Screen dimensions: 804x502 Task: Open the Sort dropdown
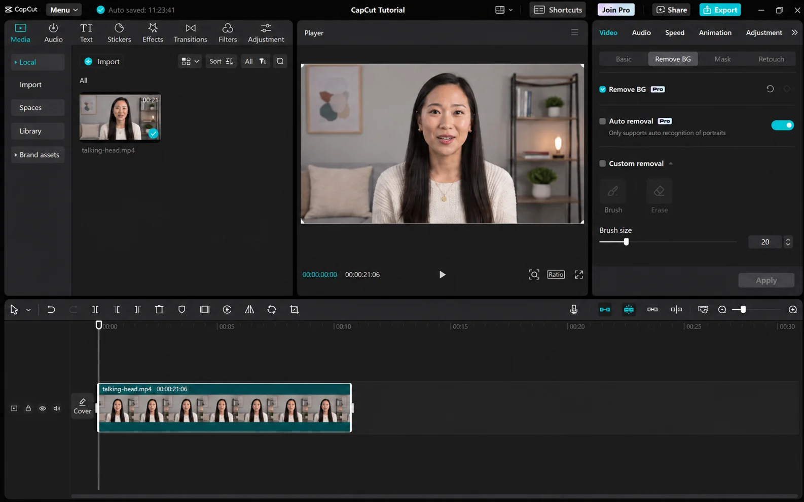221,61
